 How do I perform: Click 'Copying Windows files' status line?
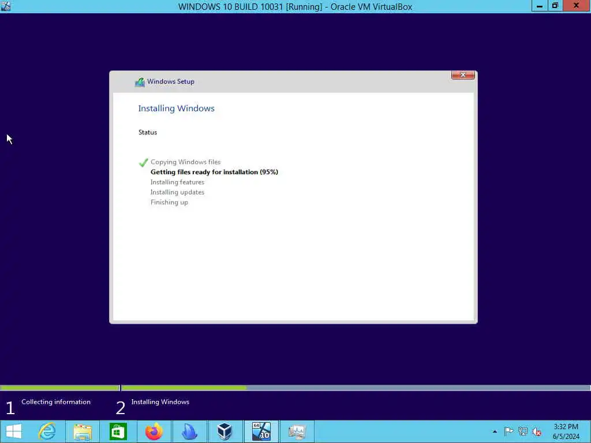(185, 162)
